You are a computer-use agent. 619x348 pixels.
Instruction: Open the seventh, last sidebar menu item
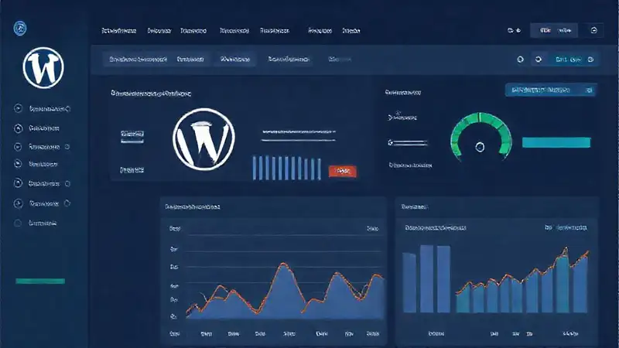43,223
